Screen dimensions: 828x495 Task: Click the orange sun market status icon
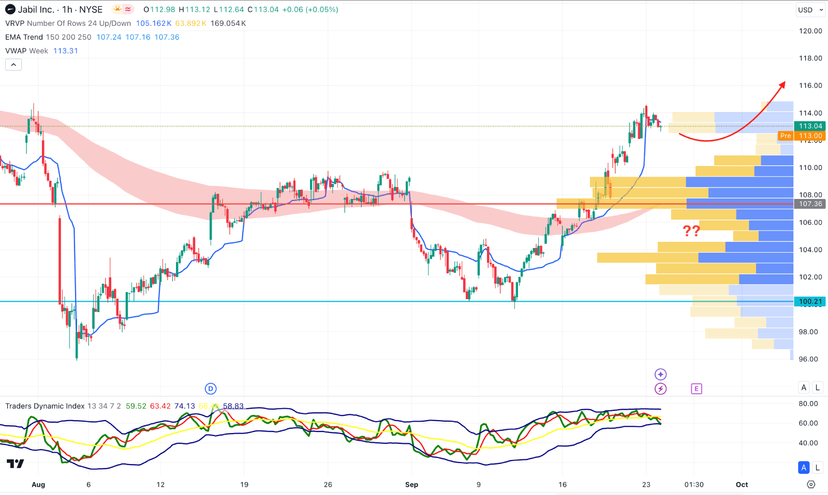point(117,9)
